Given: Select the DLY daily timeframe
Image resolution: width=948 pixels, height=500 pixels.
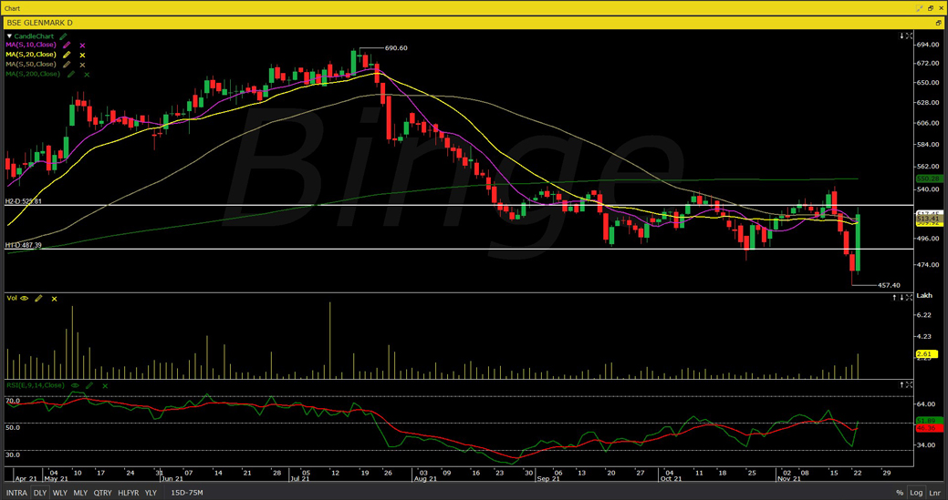Looking at the screenshot, I should 40,493.
